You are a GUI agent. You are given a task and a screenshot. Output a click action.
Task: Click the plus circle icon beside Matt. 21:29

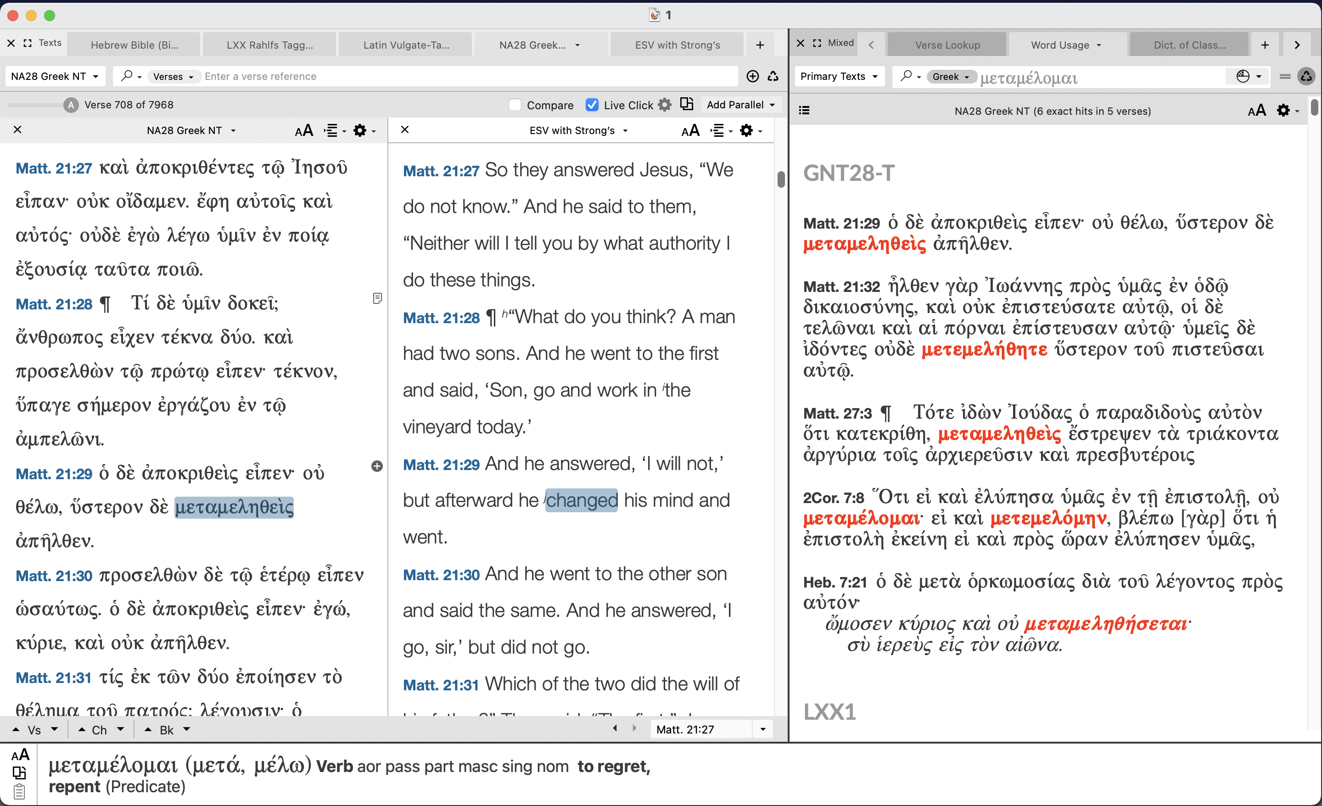point(377,466)
